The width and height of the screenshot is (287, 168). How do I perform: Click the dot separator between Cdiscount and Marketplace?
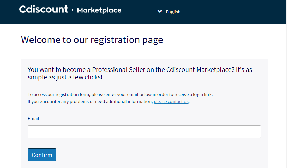point(73,10)
